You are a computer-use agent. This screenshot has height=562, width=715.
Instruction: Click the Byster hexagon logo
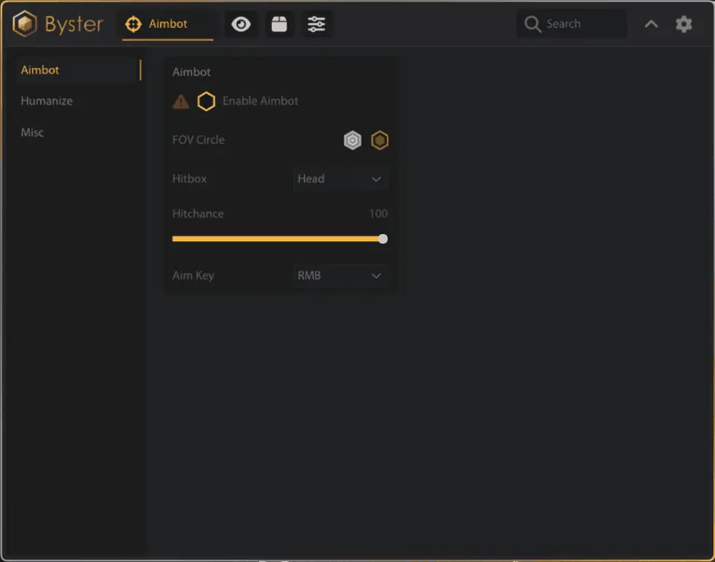[x=25, y=24]
